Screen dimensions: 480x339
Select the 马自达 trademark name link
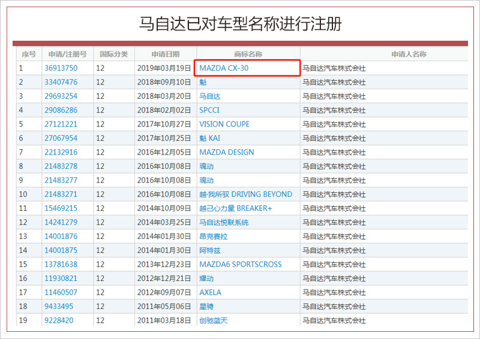pos(209,96)
